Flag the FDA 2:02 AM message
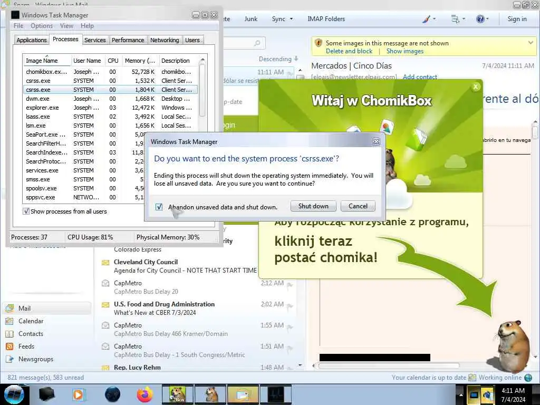540x405 pixels. click(290, 306)
